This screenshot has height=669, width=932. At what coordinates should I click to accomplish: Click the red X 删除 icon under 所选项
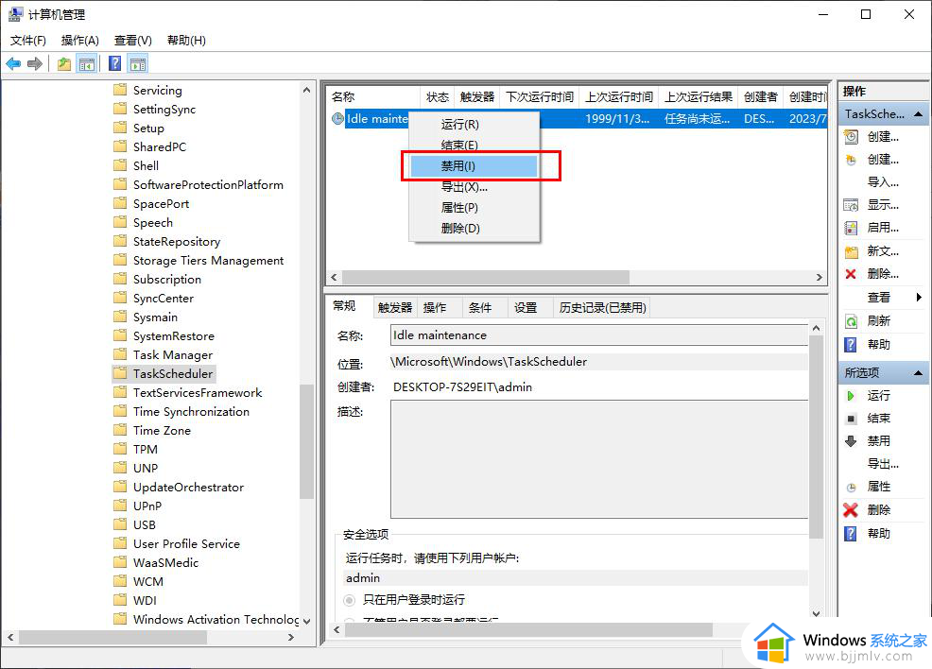(851, 509)
